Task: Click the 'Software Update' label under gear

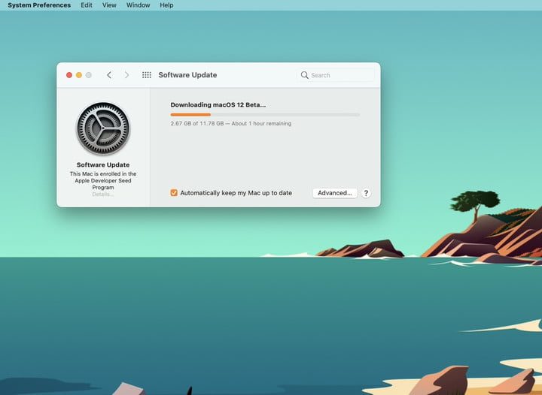Action: point(103,164)
